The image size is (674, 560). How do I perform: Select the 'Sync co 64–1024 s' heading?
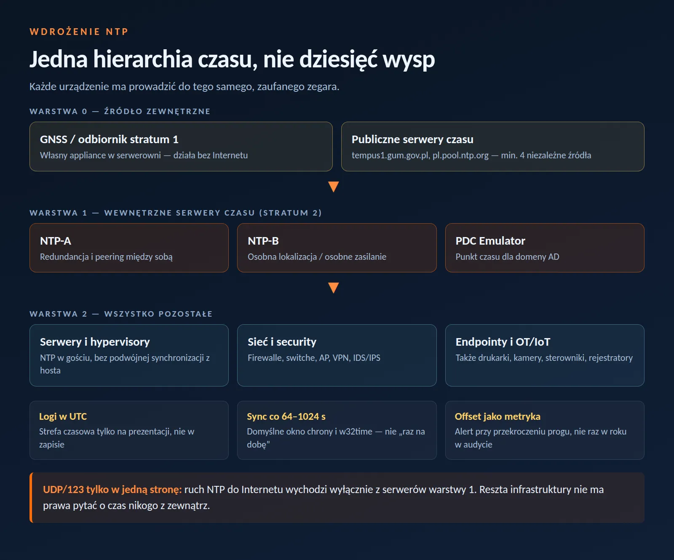(286, 416)
